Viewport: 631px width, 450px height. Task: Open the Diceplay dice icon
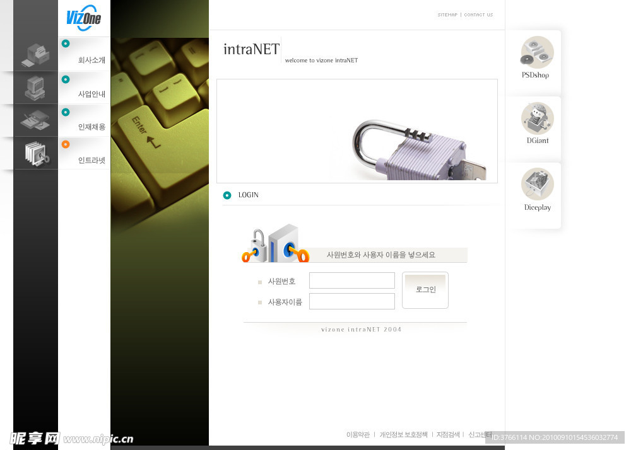pyautogui.click(x=537, y=185)
